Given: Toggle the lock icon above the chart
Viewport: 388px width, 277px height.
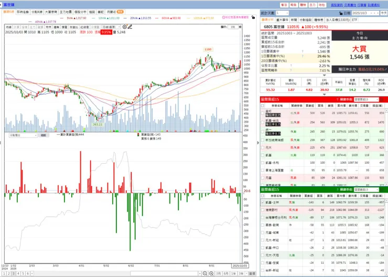Looking at the screenshot, I should click(253, 17).
